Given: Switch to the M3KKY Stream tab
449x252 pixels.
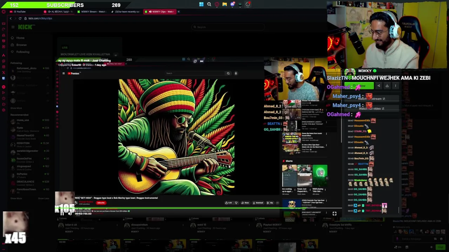Looking at the screenshot, I should point(92,12).
